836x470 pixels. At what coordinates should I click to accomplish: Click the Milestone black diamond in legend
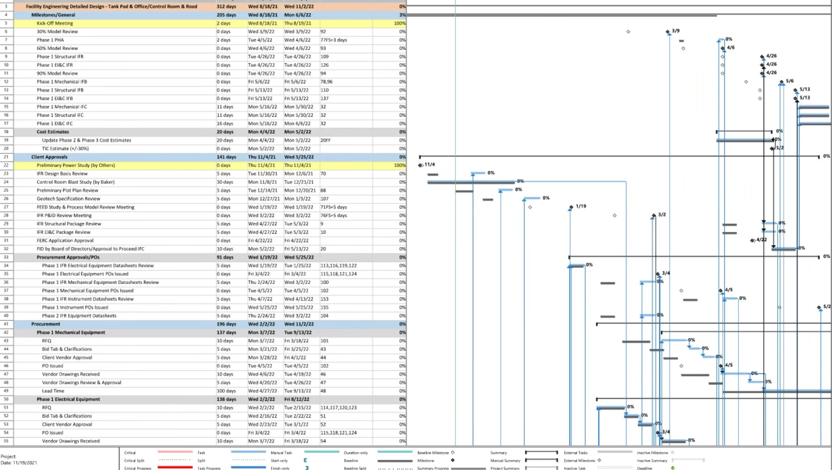[453, 460]
